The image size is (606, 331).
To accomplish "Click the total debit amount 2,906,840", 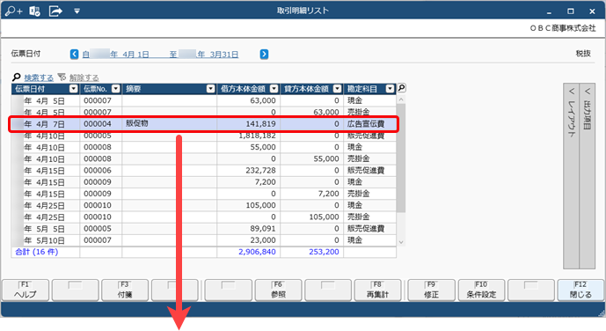I will (x=257, y=252).
